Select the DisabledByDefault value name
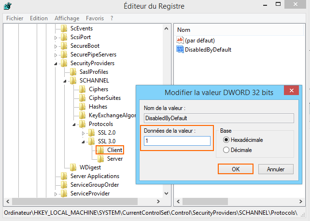This screenshot has height=221, width=310. [x=208, y=50]
